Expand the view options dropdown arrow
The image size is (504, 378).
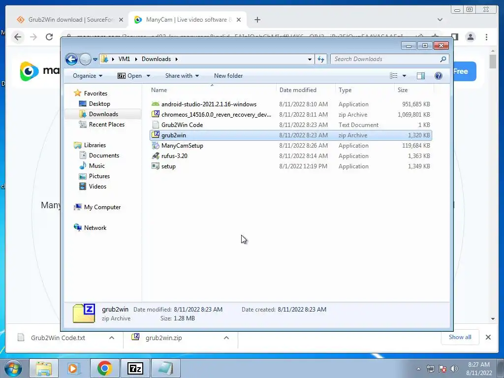[x=405, y=76]
